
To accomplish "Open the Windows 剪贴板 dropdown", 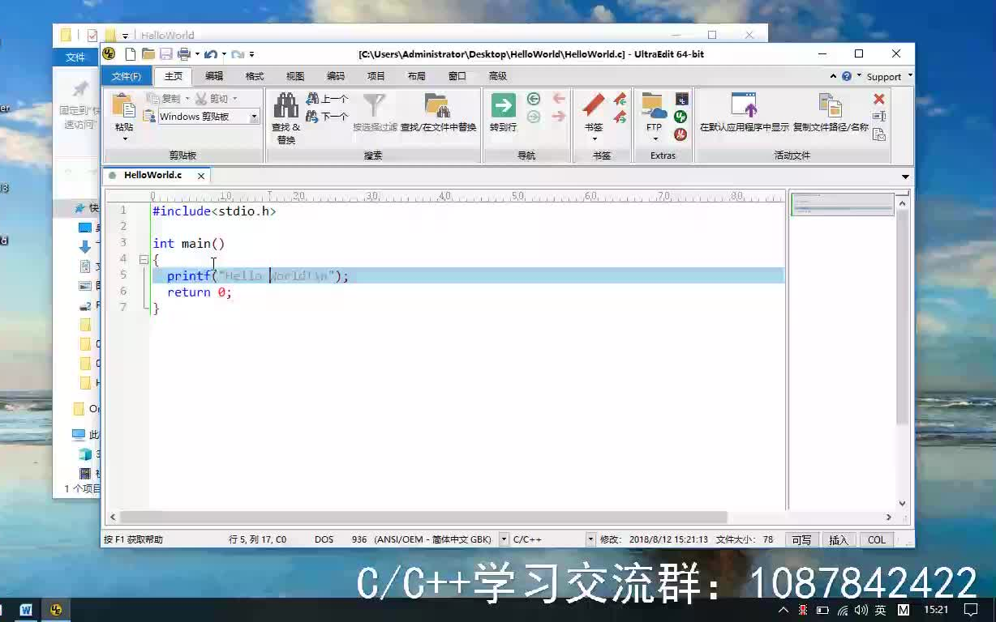I will tap(253, 116).
